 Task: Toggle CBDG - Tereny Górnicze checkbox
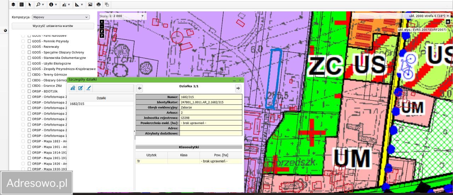[x=29, y=74]
